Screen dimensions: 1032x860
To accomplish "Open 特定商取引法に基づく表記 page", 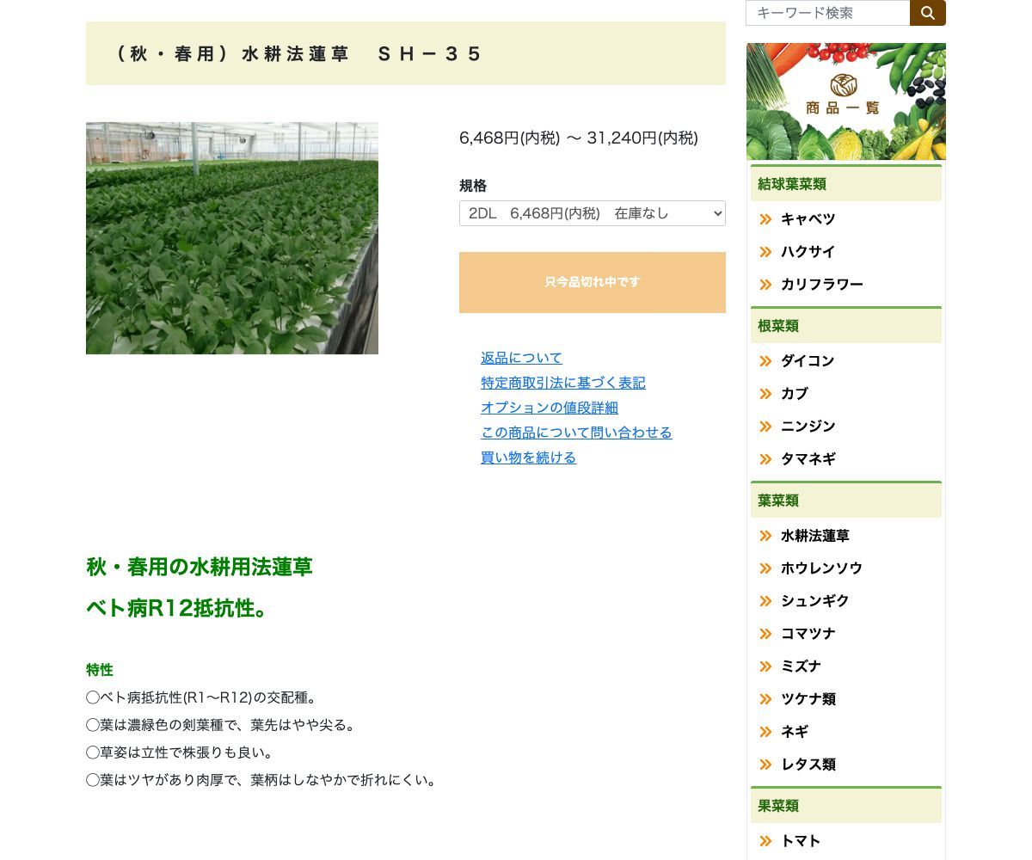I will (x=562, y=383).
